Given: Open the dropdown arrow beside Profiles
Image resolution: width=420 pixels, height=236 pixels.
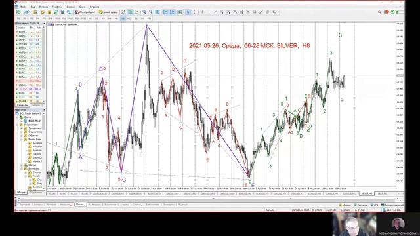Looking at the screenshot, I should [x=30, y=12].
